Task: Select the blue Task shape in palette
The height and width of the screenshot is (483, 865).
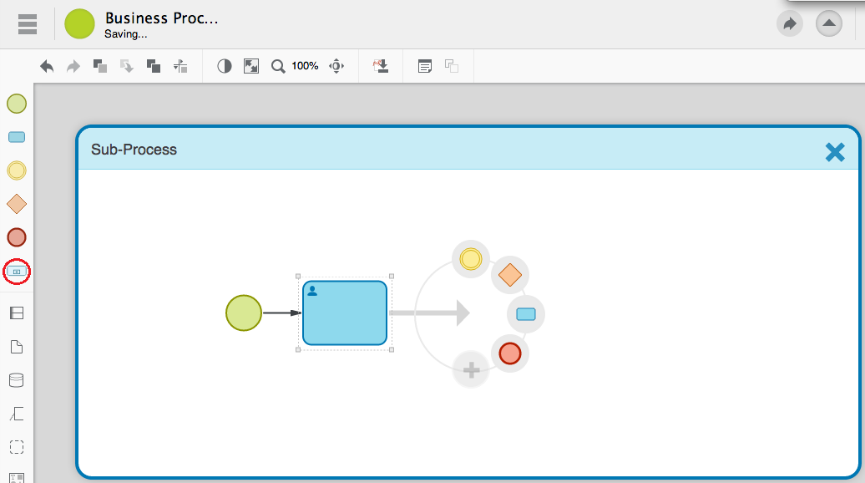Action: [x=17, y=137]
